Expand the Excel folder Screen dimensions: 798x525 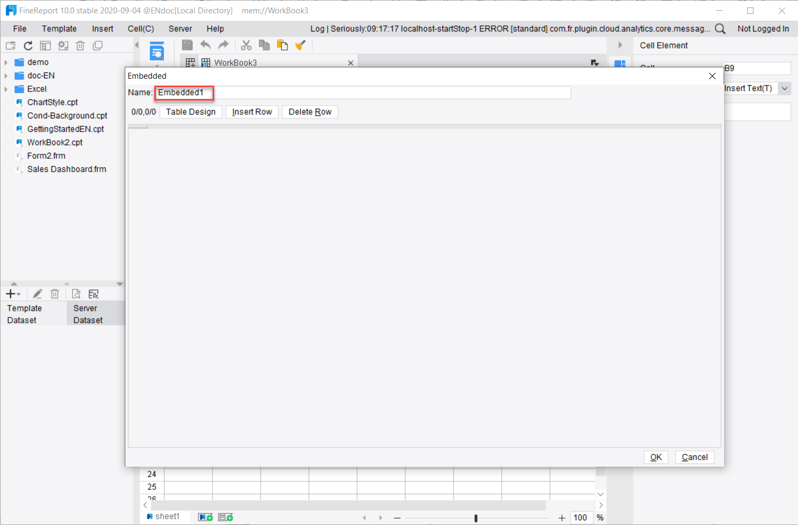click(5, 88)
